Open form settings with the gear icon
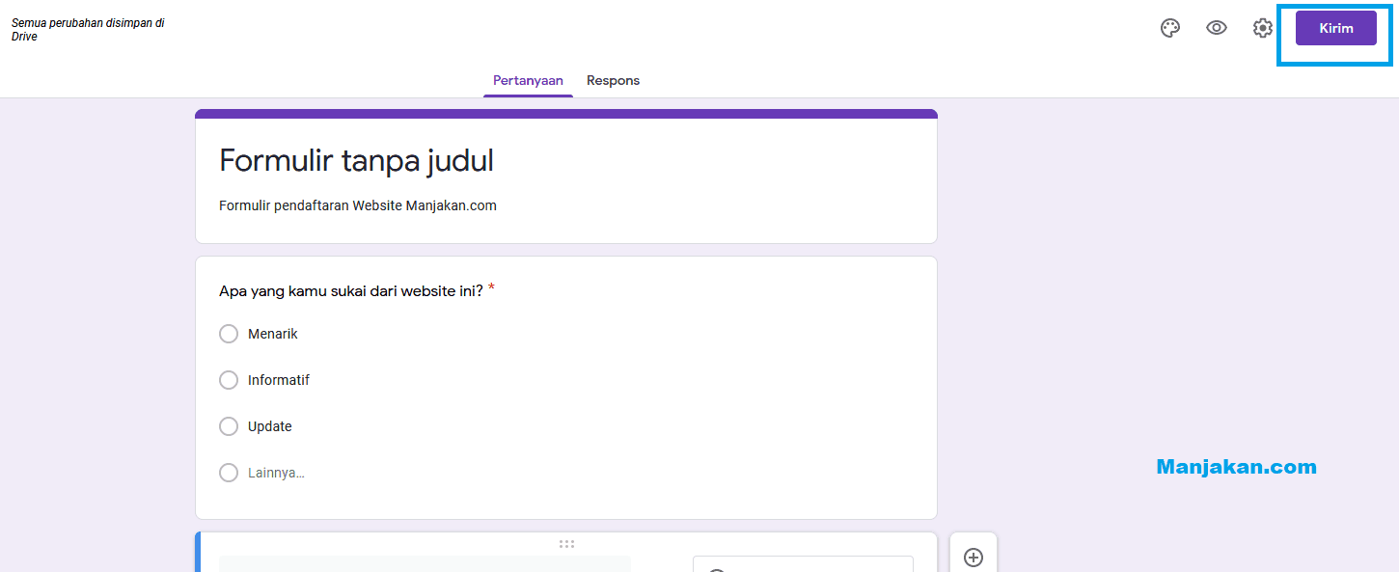 (1262, 27)
